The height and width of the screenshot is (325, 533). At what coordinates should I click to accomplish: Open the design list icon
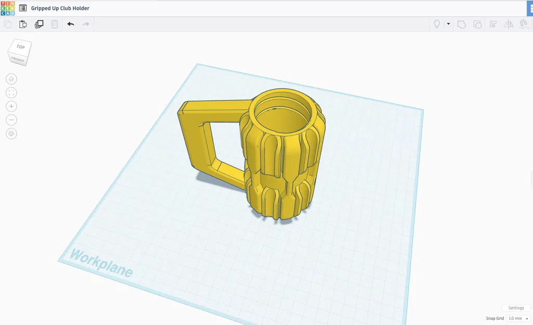tap(23, 8)
